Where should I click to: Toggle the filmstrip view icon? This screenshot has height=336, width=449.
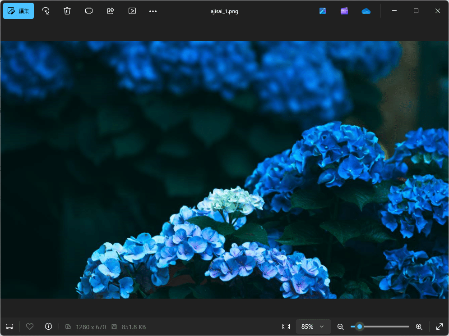click(x=9, y=327)
